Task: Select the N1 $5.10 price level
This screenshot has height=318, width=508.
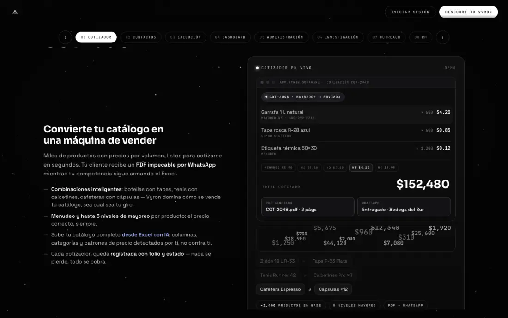Action: click(x=309, y=168)
